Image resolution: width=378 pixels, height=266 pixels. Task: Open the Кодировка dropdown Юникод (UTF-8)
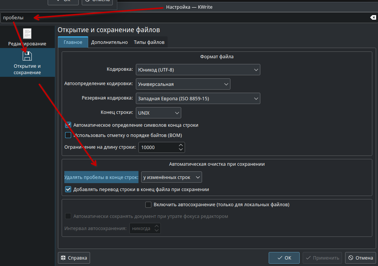198,70
